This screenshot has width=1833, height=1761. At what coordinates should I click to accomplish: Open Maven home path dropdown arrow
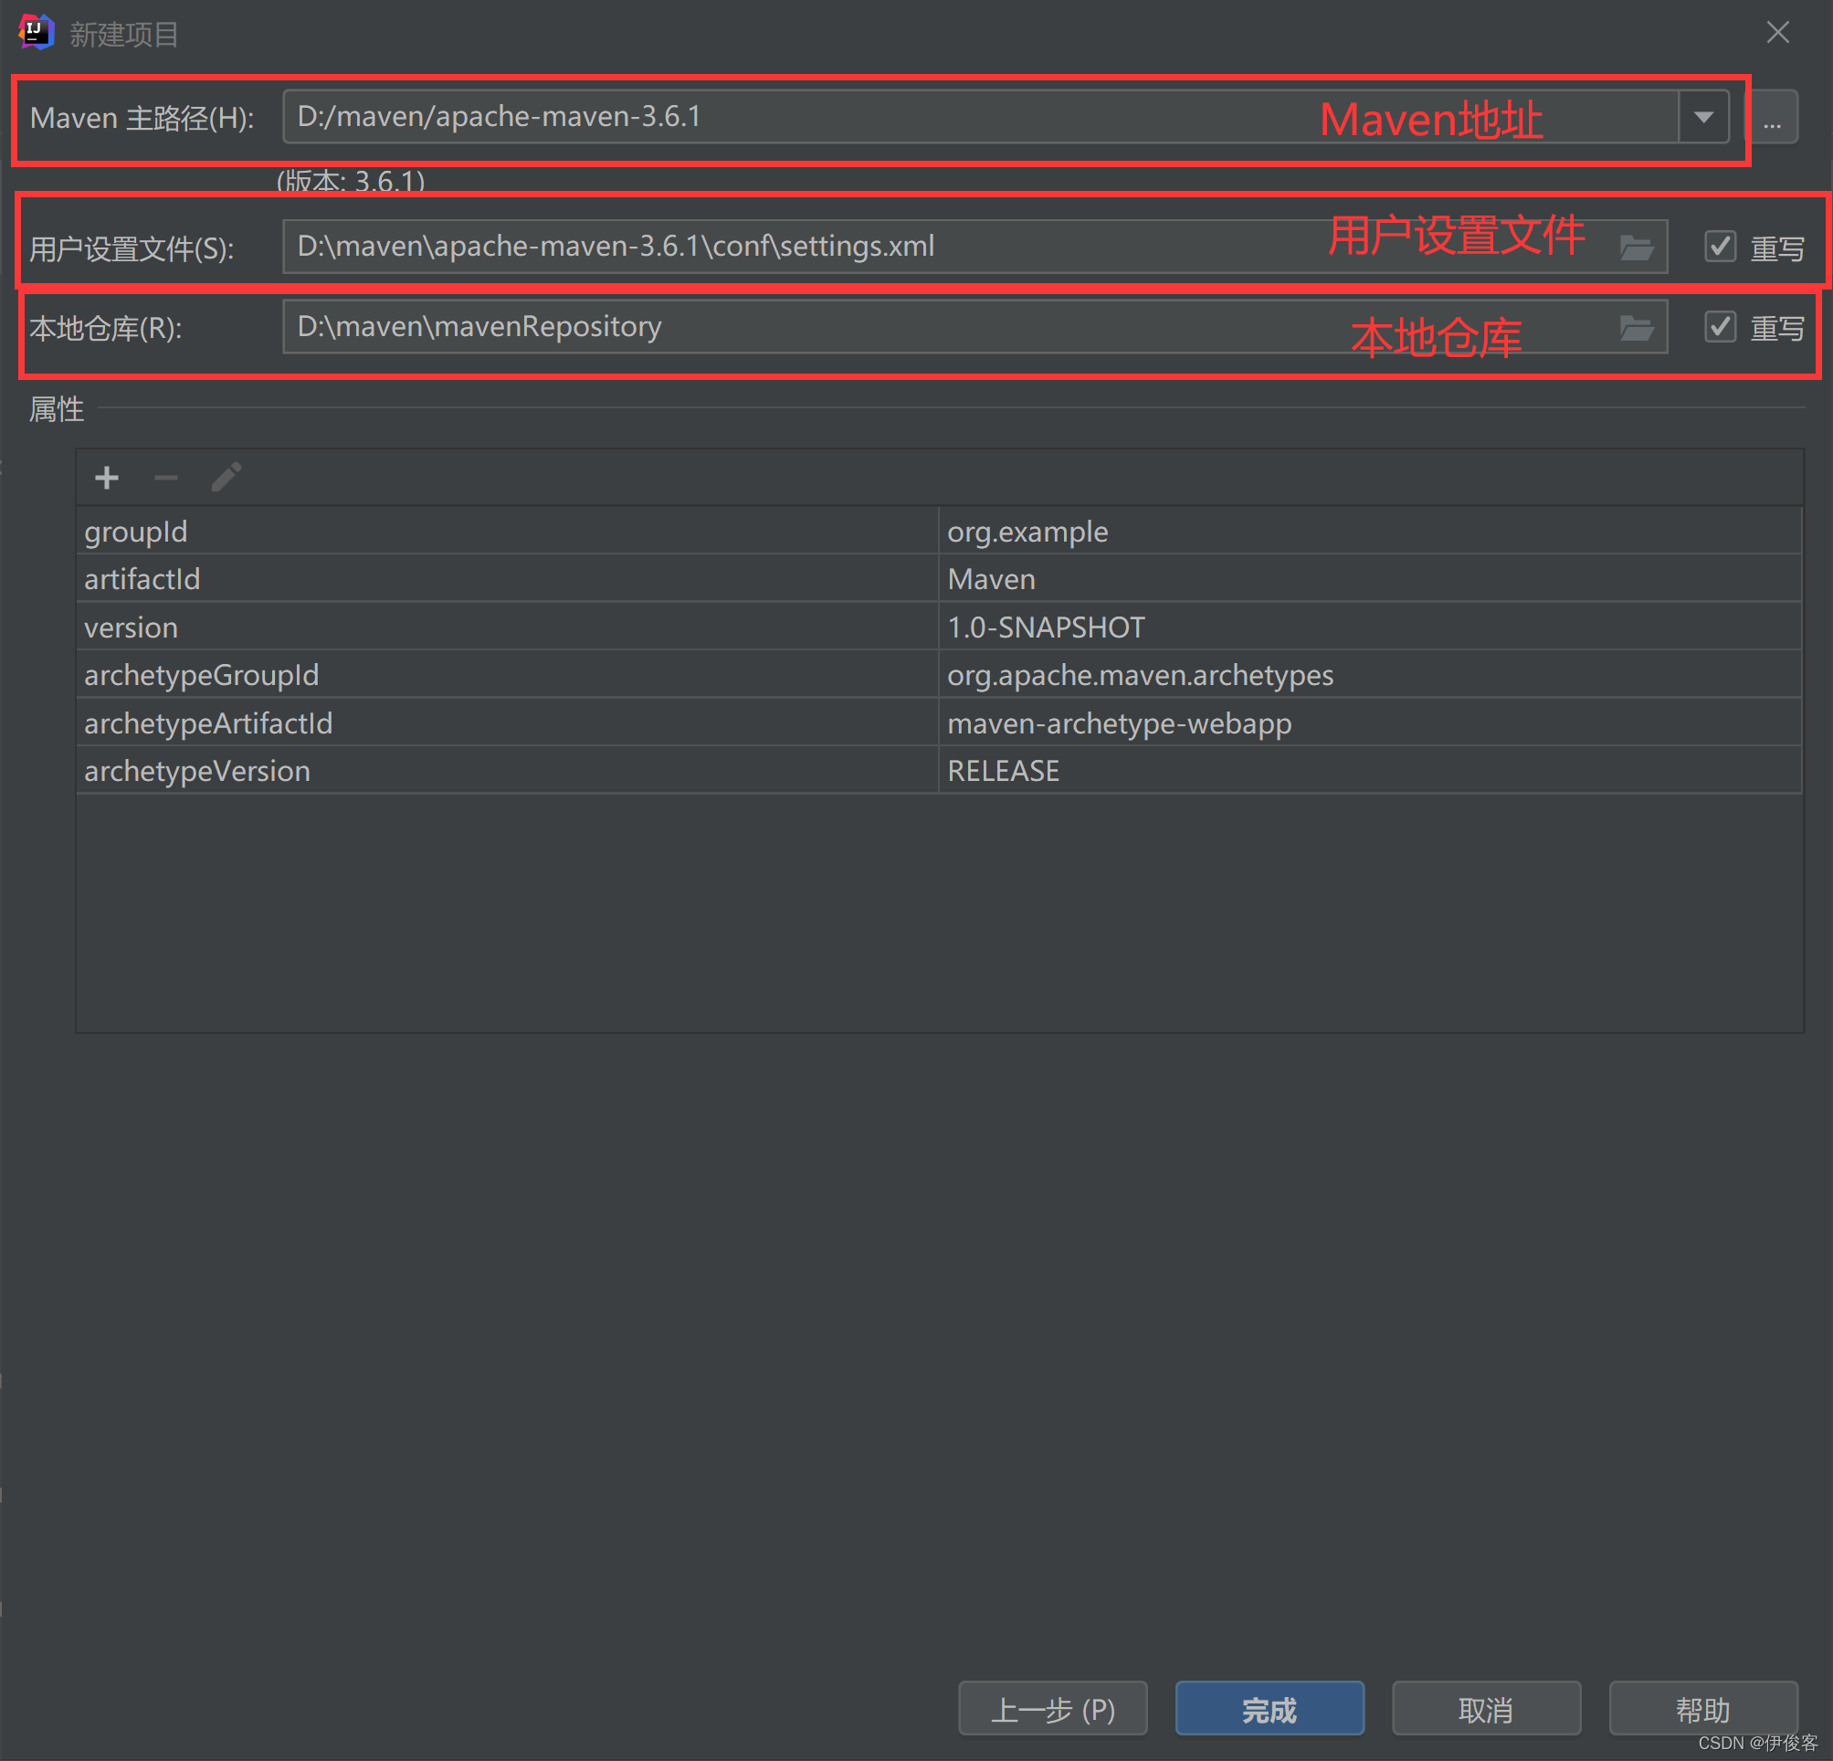tap(1703, 117)
